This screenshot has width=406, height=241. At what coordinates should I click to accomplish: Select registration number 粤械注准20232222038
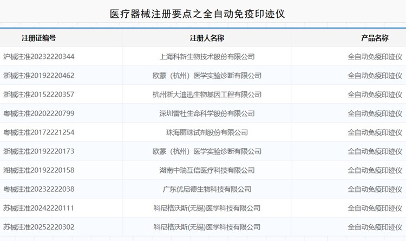39,189
